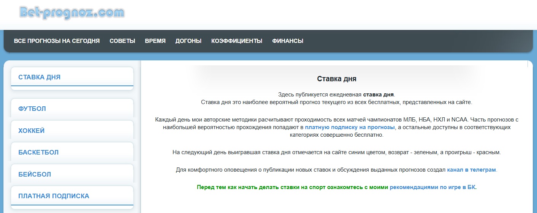Open ВСЕ ПРОГНОЗЫ НА СЕГОДНЯ in the top menu
Viewport: 537px width, 213px height.
tap(57, 41)
